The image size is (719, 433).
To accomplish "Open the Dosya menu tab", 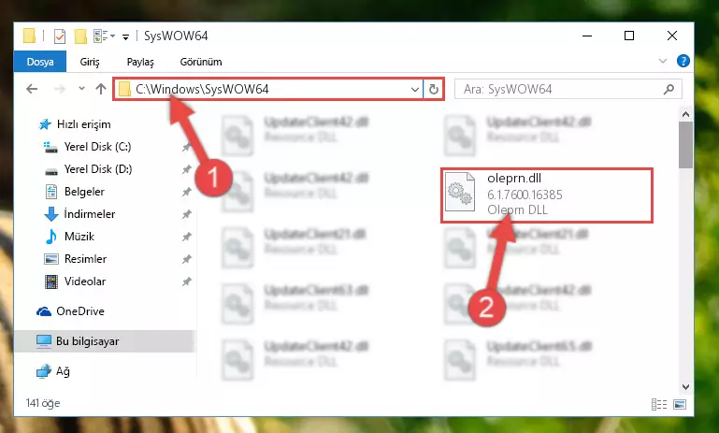I will click(40, 62).
